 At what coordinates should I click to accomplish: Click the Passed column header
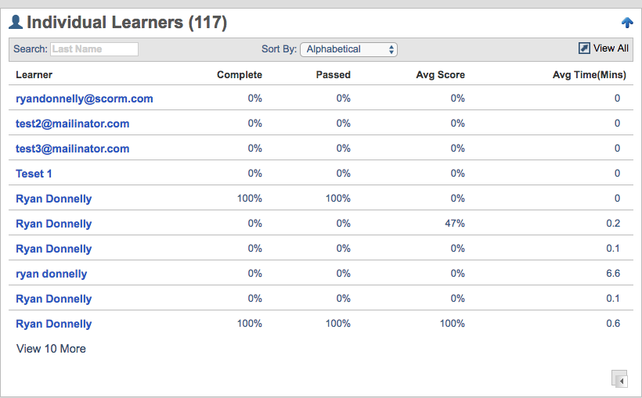pyautogui.click(x=333, y=75)
